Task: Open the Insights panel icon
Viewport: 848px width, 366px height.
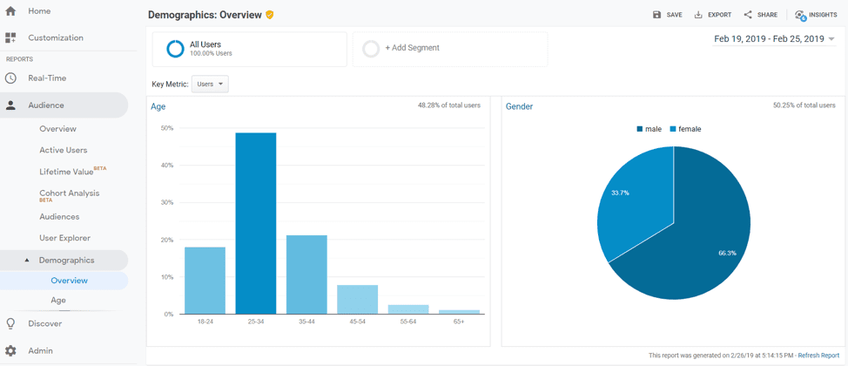Action: coord(800,15)
